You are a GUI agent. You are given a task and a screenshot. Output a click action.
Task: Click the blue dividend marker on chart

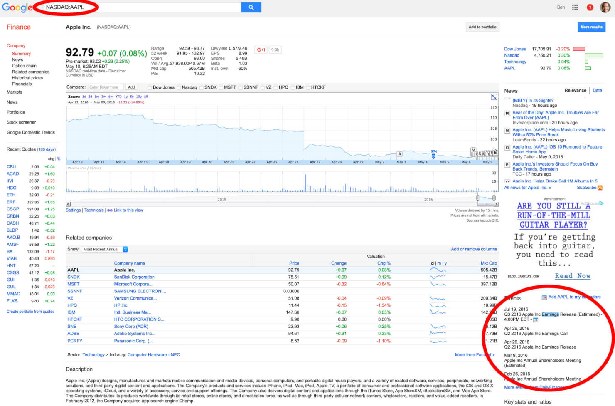(433, 156)
